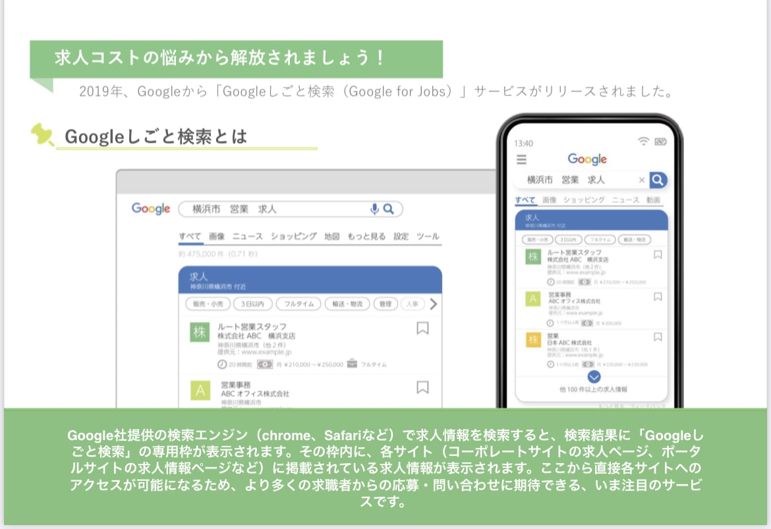The image size is (771, 529).
Task: Toggle the desktop フルタイム filter chip
Action: [299, 304]
